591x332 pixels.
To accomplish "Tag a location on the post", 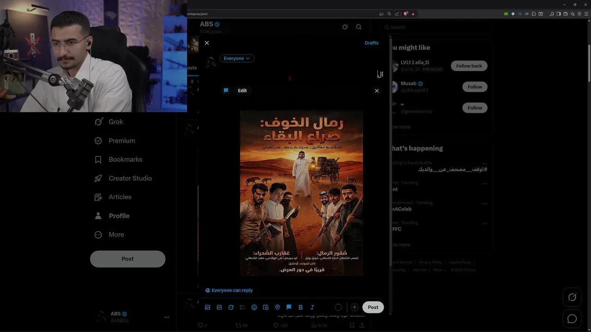I will 277,307.
